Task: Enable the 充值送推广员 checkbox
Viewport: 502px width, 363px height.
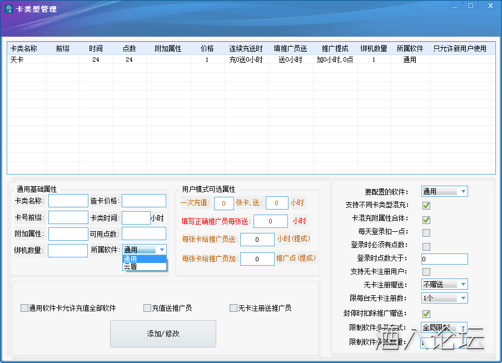Action: [x=147, y=308]
